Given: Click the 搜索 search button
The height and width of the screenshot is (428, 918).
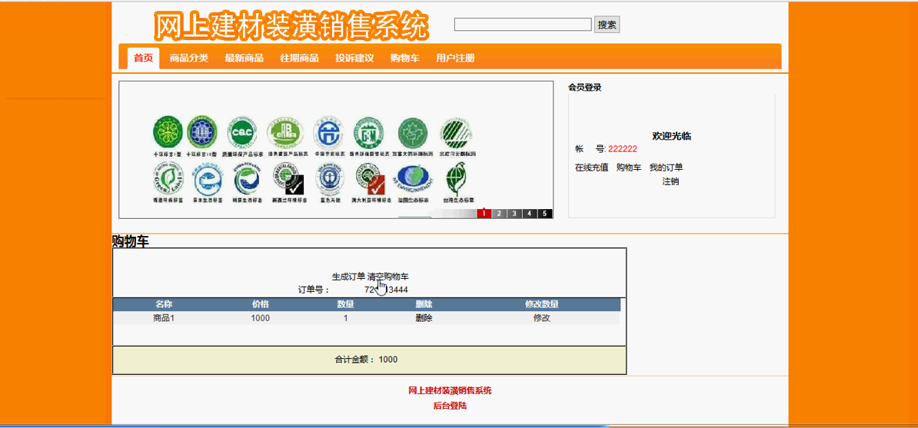Looking at the screenshot, I should click(x=607, y=25).
